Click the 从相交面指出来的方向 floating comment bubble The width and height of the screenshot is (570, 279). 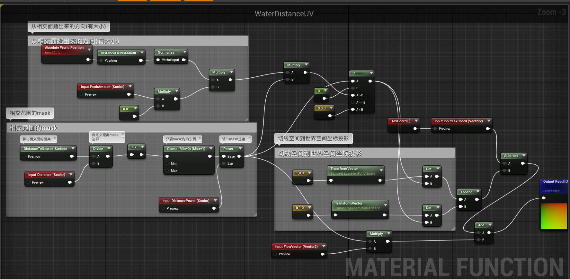(x=69, y=26)
